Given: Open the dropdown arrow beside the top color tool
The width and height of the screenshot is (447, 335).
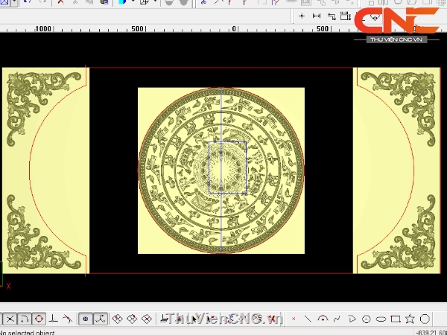Looking at the screenshot, I should [x=133, y=3].
